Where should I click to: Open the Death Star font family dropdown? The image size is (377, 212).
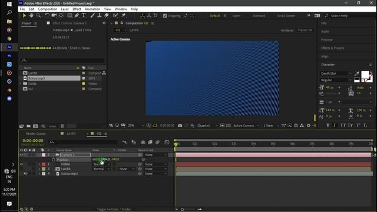[336, 73]
